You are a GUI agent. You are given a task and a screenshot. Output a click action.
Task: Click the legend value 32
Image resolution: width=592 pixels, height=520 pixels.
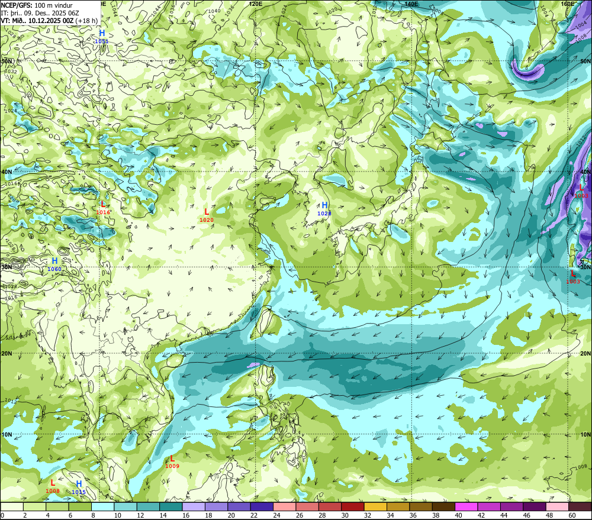pyautogui.click(x=368, y=515)
